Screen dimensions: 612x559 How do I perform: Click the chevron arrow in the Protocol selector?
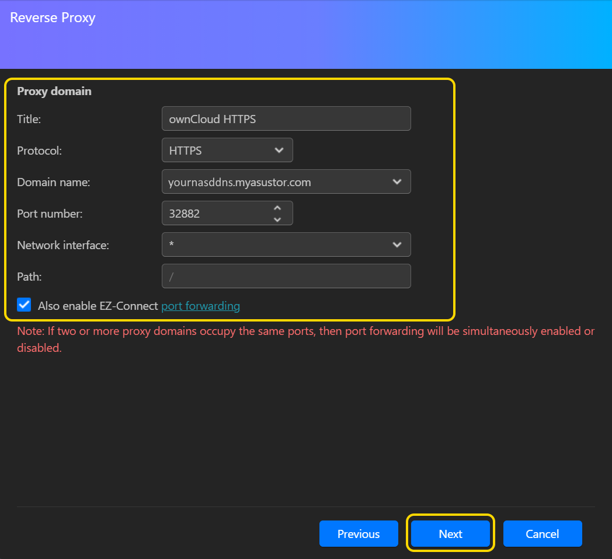point(279,150)
